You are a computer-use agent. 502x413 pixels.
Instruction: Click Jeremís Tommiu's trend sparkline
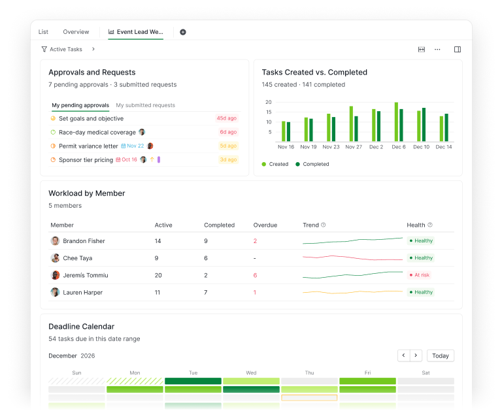tap(352, 274)
